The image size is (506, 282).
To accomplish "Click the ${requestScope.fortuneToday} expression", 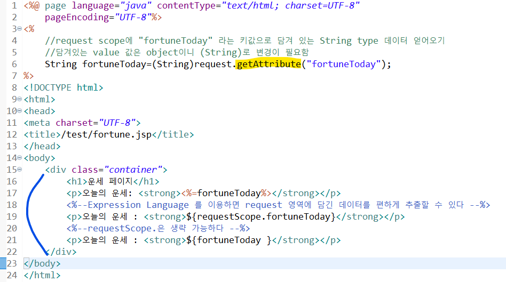I will [261, 216].
